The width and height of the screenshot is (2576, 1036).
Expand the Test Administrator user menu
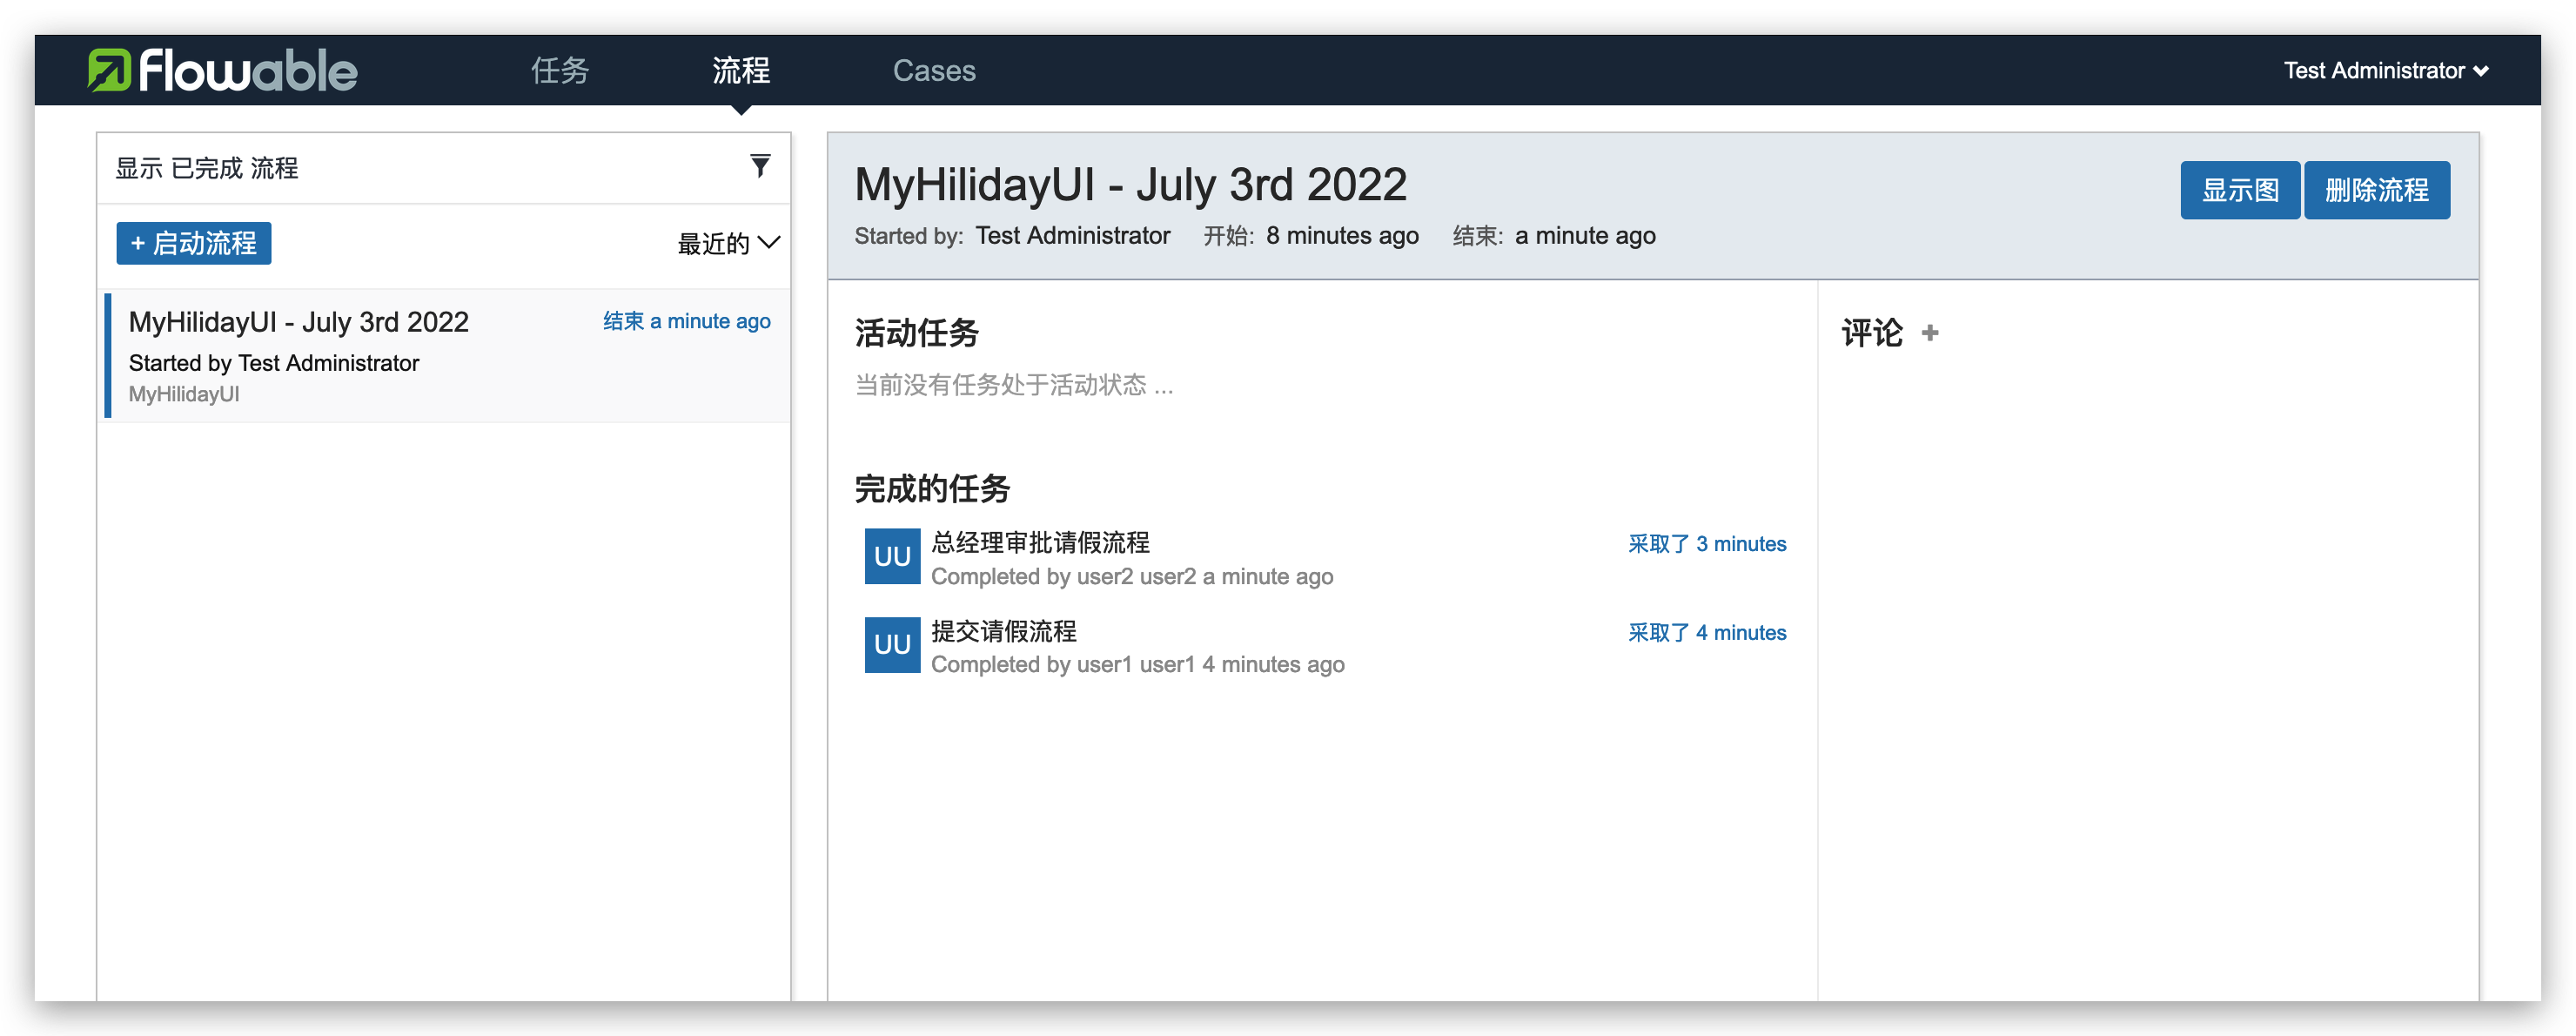coord(2385,70)
